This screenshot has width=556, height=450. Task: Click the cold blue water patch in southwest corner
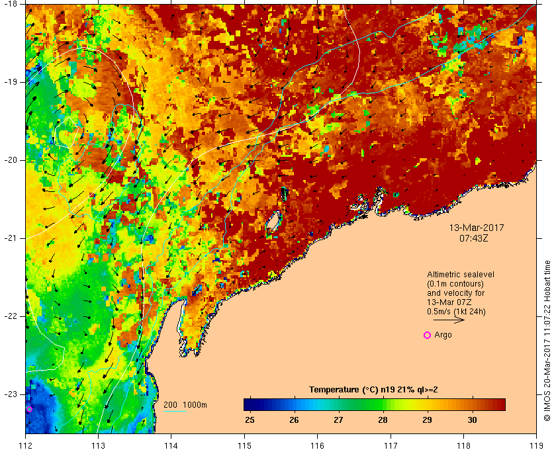coord(39,406)
